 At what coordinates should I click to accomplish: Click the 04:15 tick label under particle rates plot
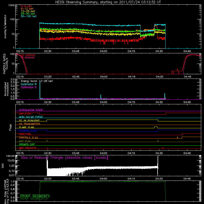coord(132,77)
